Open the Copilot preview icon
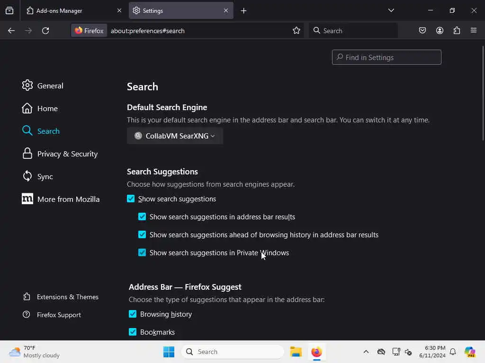Screen dimensions: 485x363 pos(470,352)
